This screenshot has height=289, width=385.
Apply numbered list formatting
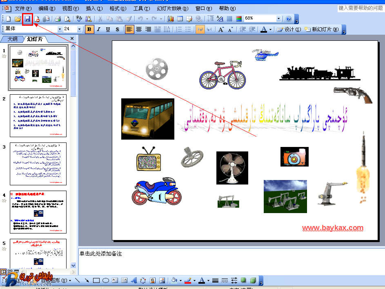click(179, 29)
